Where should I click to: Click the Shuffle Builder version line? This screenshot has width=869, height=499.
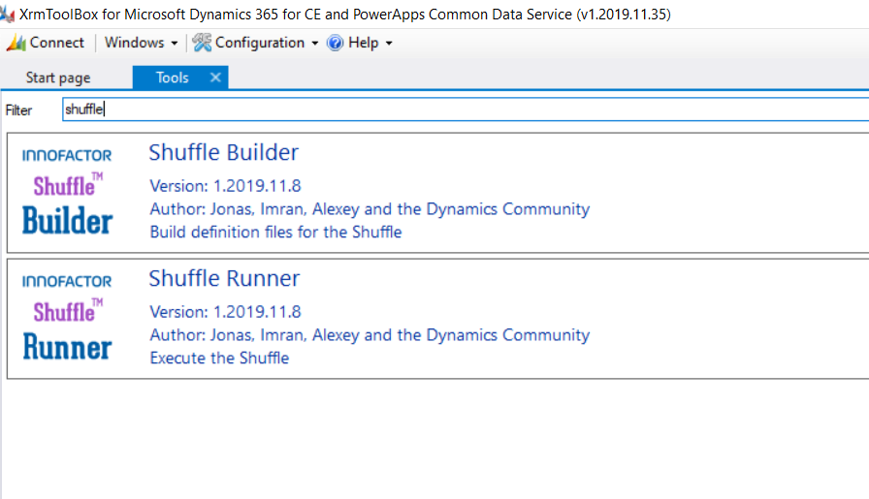(x=225, y=185)
